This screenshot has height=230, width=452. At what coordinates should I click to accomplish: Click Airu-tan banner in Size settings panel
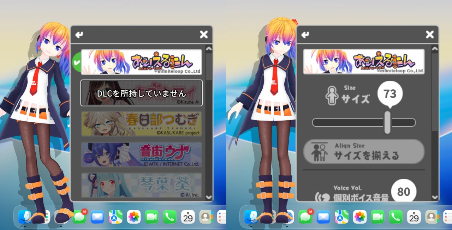click(x=364, y=61)
